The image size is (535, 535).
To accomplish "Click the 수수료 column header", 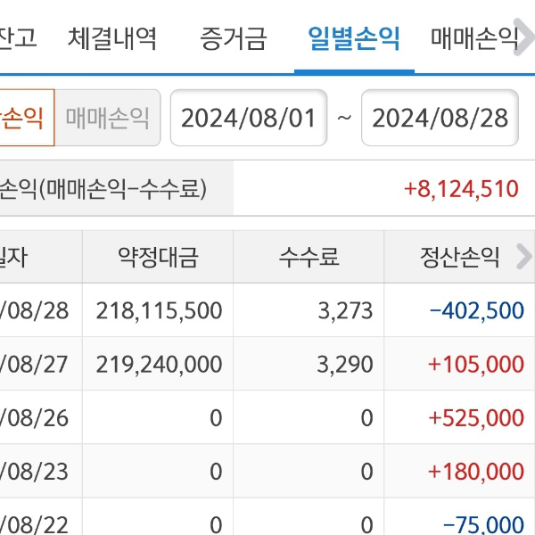I will point(309,258).
